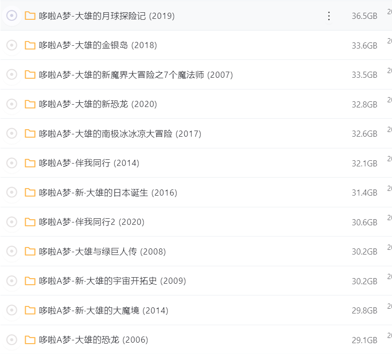This screenshot has height=354, width=392.
Task: Open folder 哆啦A梦-大雄的月球探险记 (2019)
Action: [x=107, y=16]
